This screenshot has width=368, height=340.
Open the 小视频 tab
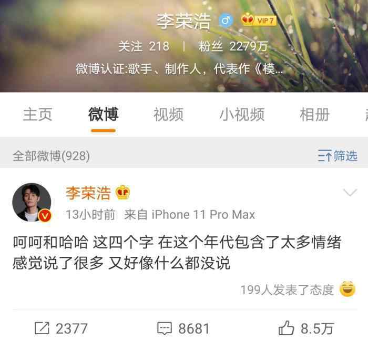tap(242, 114)
